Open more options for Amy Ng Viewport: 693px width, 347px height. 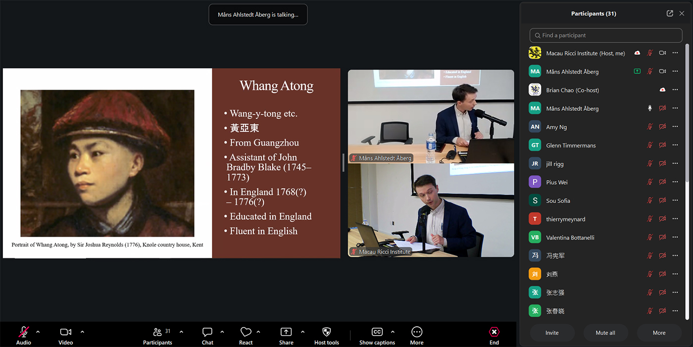pos(675,127)
